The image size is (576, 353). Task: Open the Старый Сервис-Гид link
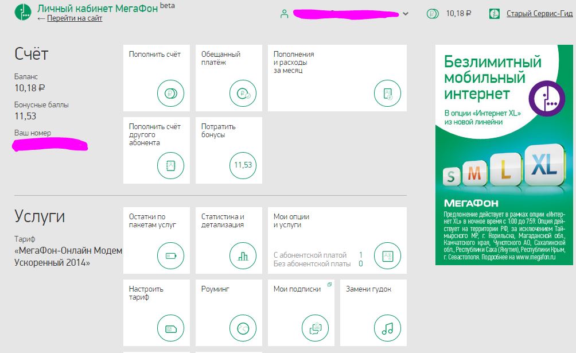pos(539,14)
